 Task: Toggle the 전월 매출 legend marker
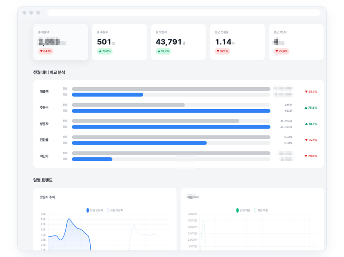tap(255, 210)
